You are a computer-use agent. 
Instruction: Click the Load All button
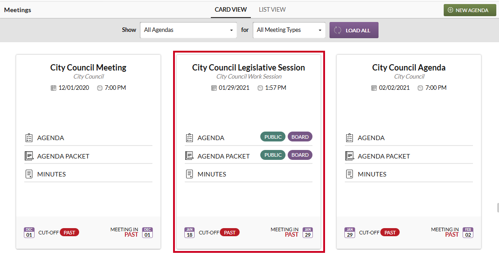pyautogui.click(x=354, y=30)
